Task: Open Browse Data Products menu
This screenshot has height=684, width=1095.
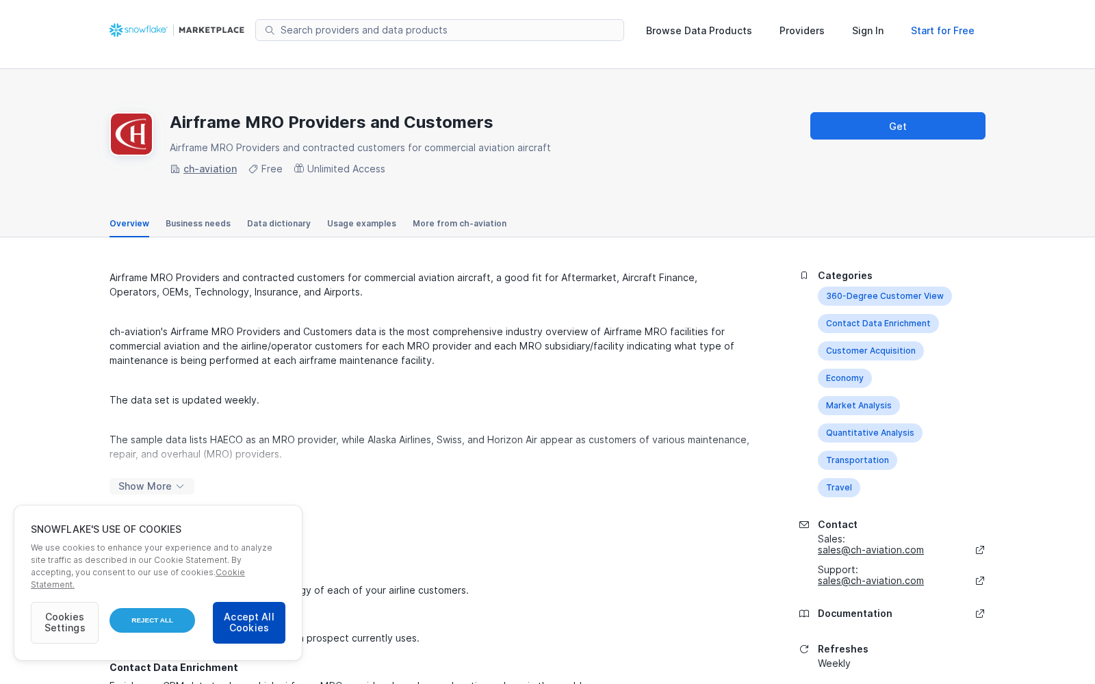Action: click(699, 31)
